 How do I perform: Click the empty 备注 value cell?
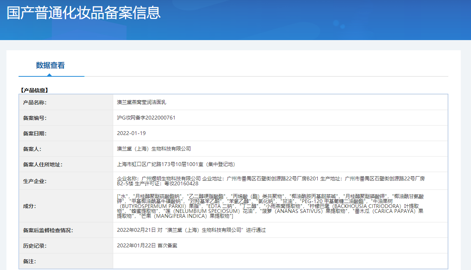click(x=280, y=261)
